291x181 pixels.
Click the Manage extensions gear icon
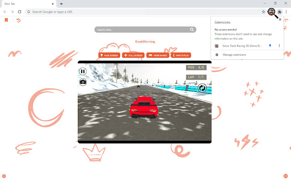click(217, 55)
